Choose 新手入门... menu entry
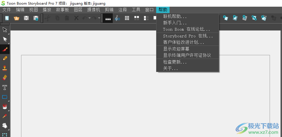 (188, 23)
